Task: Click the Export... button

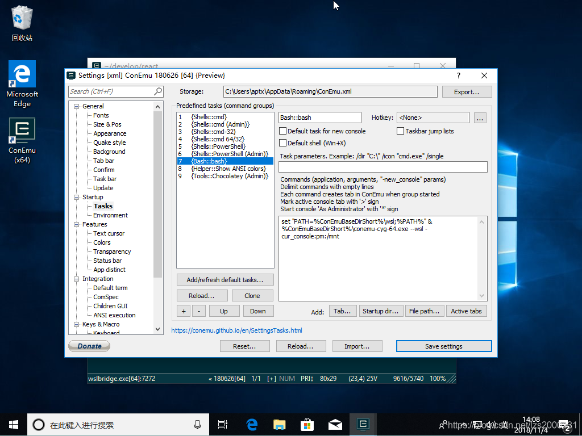Action: click(467, 92)
